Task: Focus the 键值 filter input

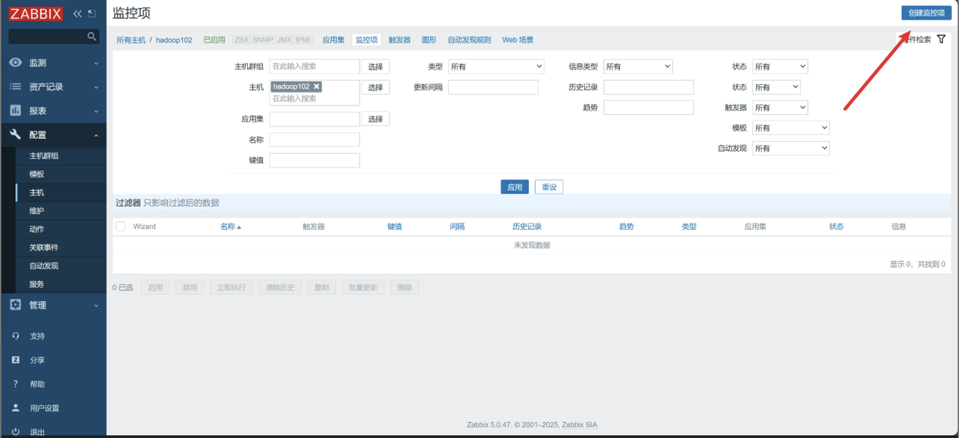Action: click(314, 160)
